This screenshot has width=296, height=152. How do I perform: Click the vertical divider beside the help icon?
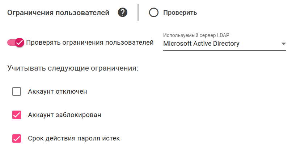[x=138, y=13]
